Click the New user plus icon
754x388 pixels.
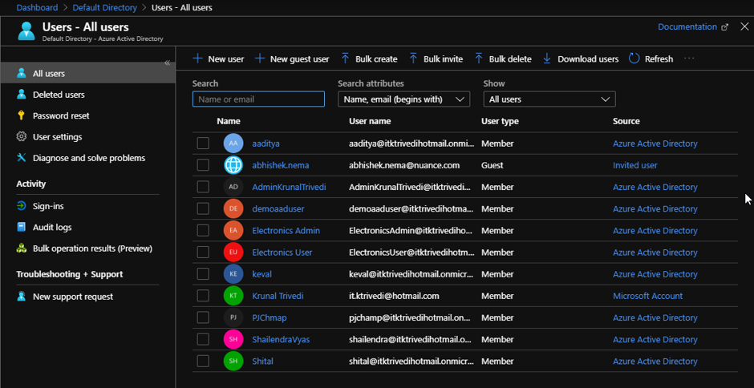pos(197,59)
